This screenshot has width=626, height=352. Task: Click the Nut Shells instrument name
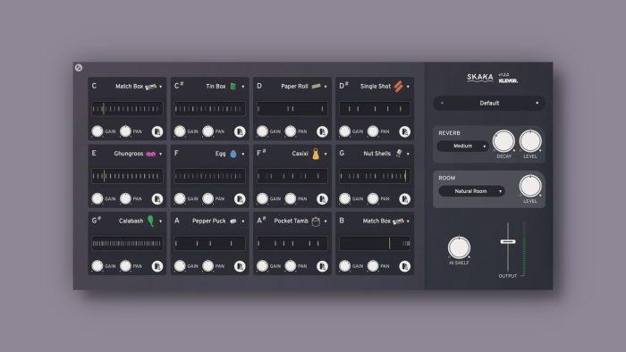point(376,154)
